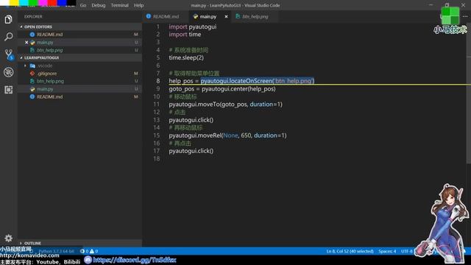
Task: Open the Debug menu
Action: pos(99,5)
